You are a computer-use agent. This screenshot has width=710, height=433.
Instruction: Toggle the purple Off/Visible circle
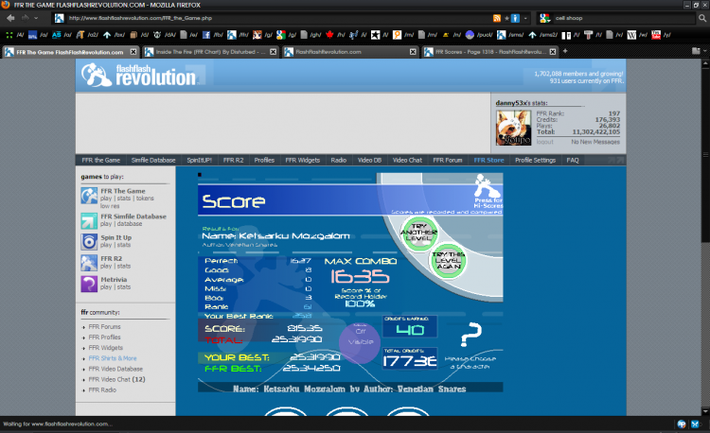[x=360, y=343]
